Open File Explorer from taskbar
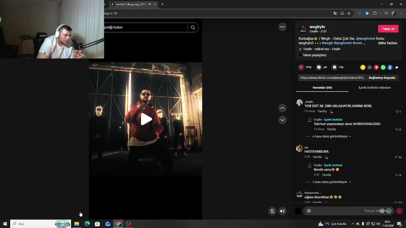Image resolution: width=406 pixels, height=228 pixels. tap(76, 224)
